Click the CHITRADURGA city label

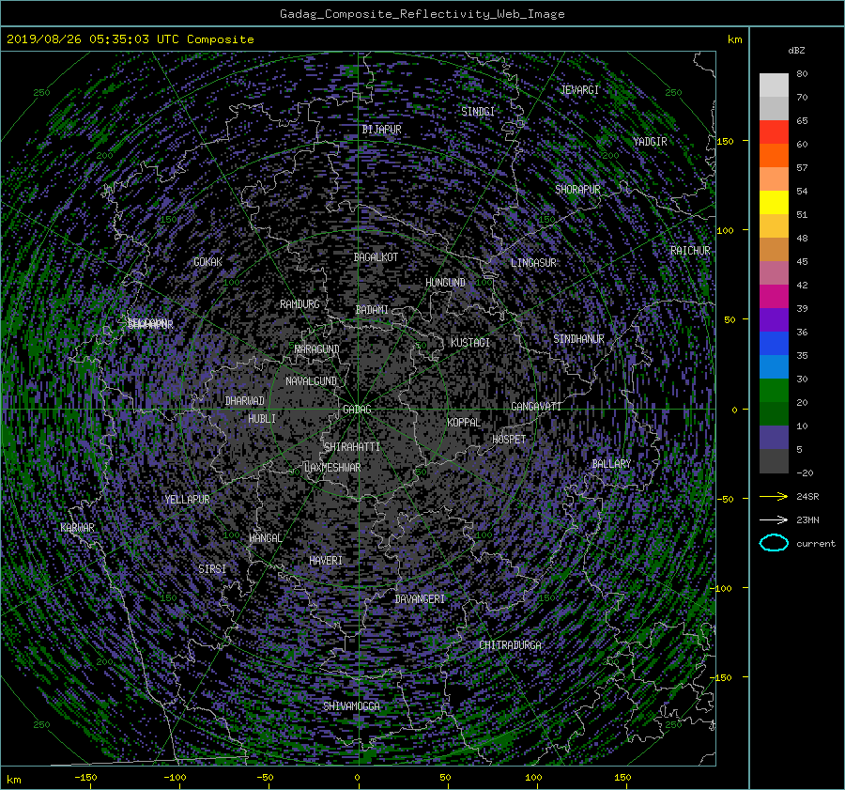(x=510, y=645)
